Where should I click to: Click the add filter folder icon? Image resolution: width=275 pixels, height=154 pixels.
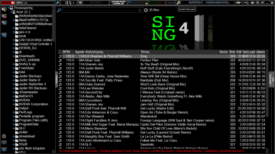tap(4, 23)
